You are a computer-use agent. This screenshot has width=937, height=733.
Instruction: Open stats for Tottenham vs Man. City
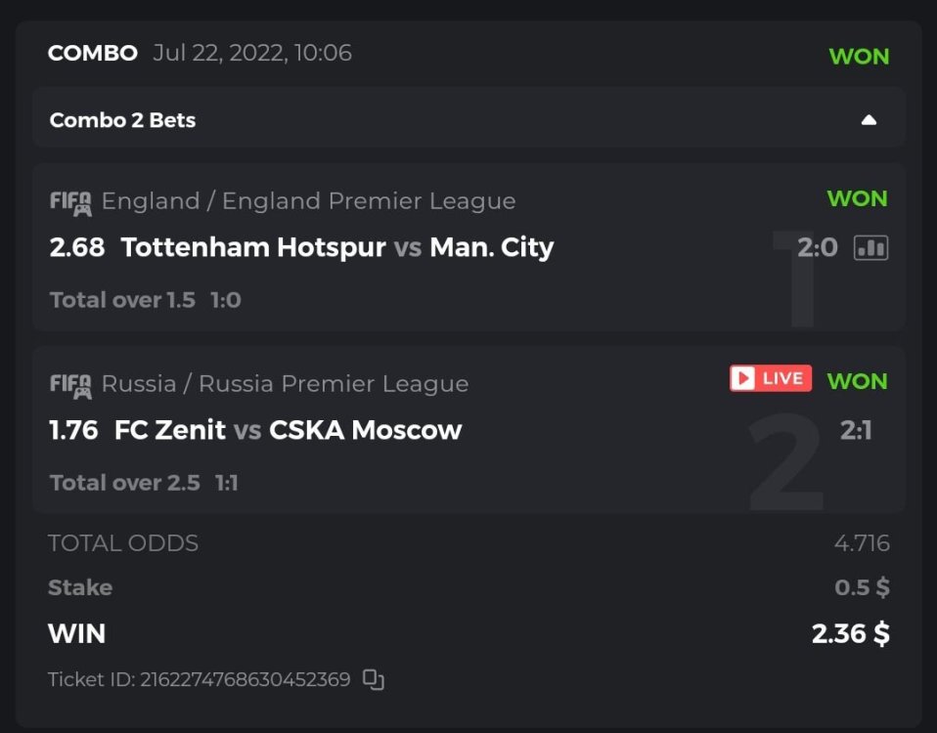870,247
